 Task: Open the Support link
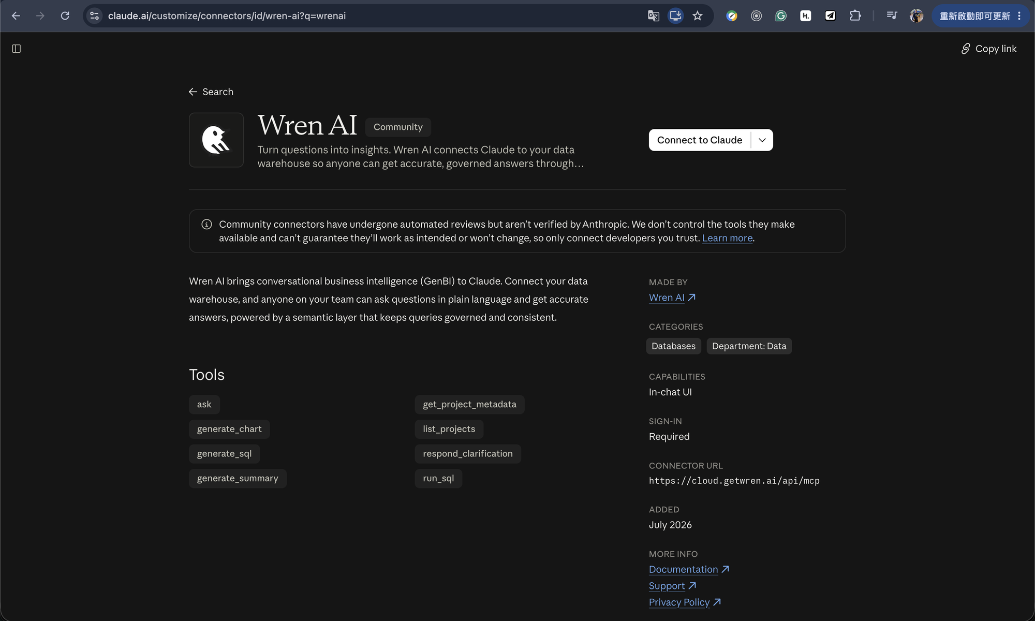pos(672,586)
